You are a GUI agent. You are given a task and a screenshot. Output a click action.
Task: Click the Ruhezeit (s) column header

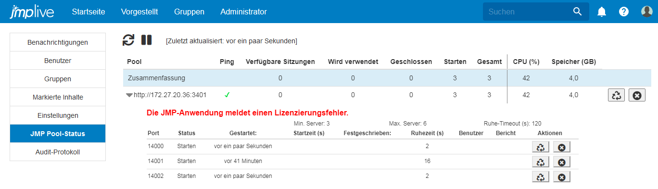pyautogui.click(x=427, y=133)
